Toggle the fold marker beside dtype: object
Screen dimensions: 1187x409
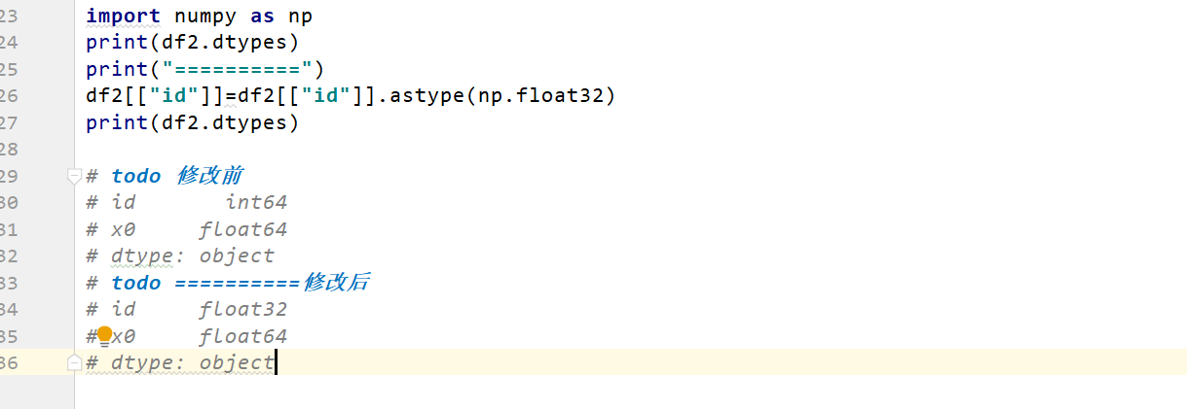pyautogui.click(x=74, y=362)
